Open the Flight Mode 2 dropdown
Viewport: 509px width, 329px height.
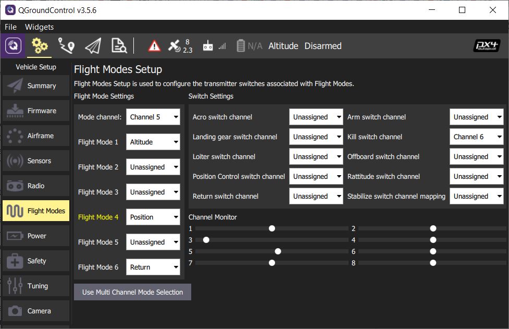point(153,167)
